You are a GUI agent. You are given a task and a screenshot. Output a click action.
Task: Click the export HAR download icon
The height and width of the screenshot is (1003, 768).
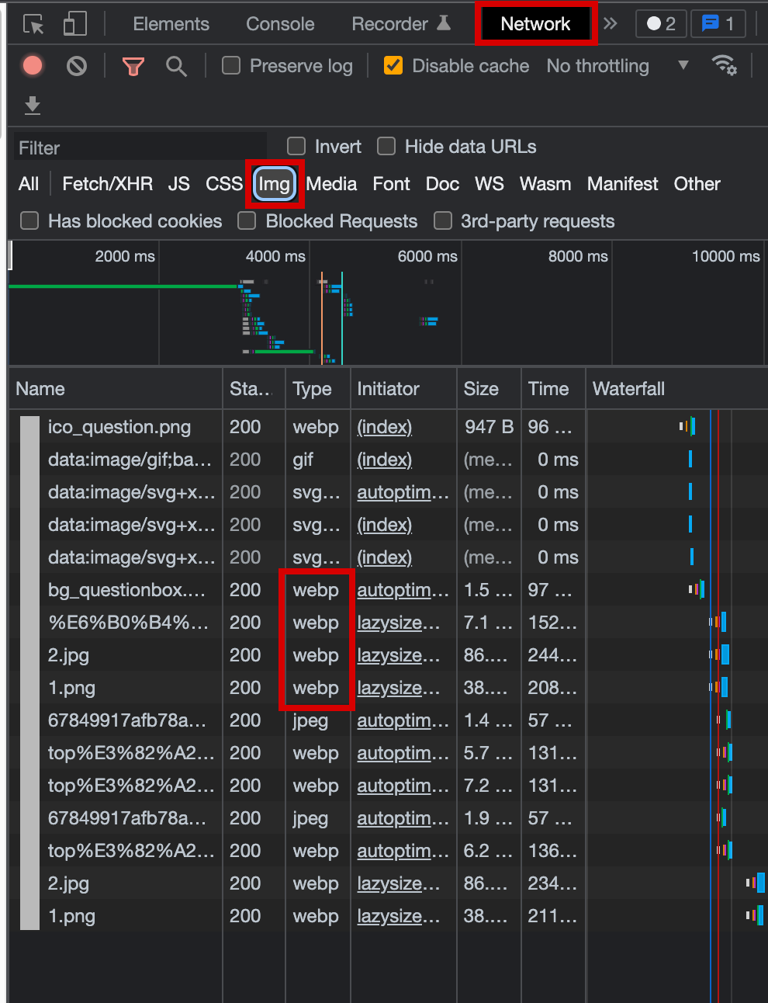tap(33, 105)
